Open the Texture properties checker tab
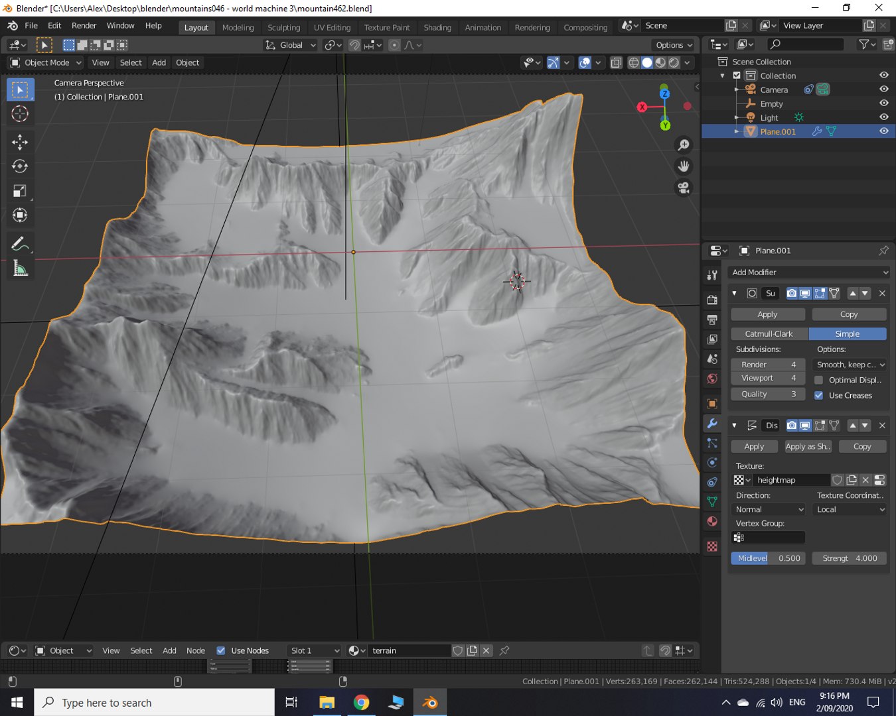The image size is (896, 716). [712, 546]
